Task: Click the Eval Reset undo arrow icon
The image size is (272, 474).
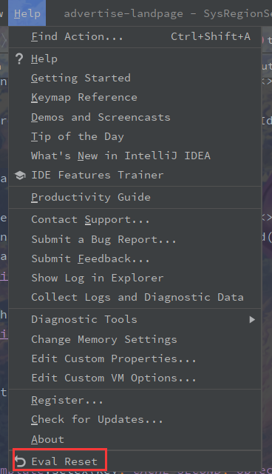Action: click(20, 461)
